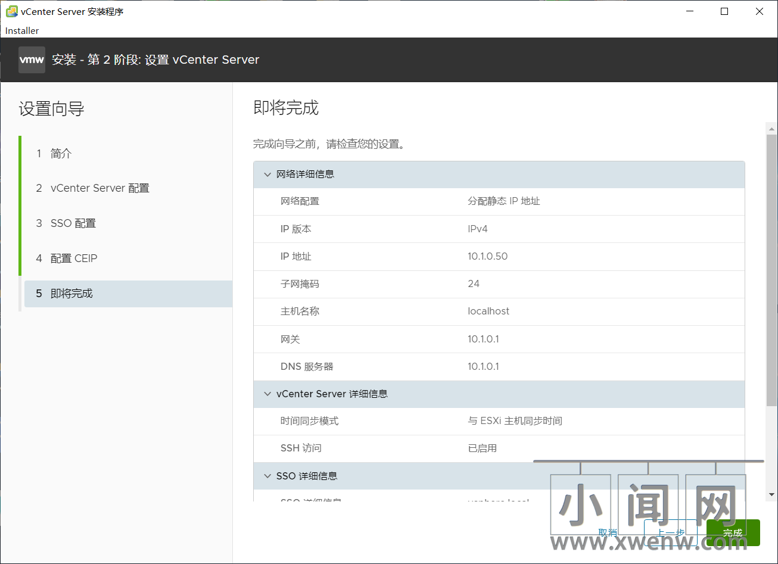
Task: Click the 网关 value 10.1.0.1
Action: [x=483, y=339]
